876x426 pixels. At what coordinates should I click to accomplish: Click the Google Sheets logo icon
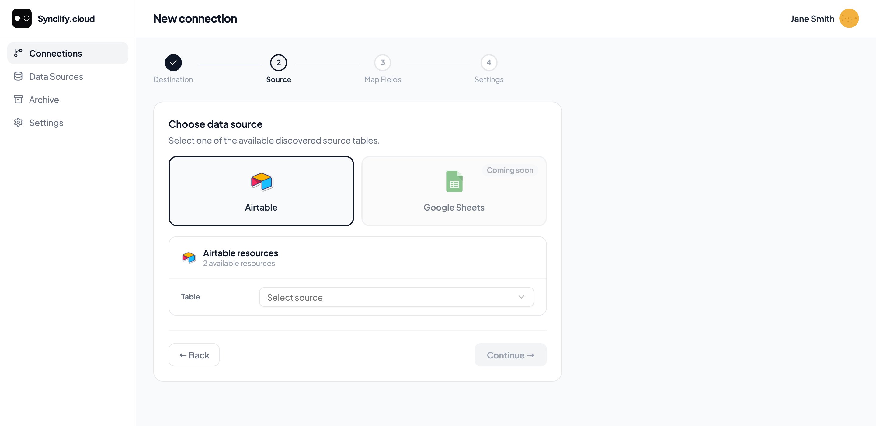454,181
